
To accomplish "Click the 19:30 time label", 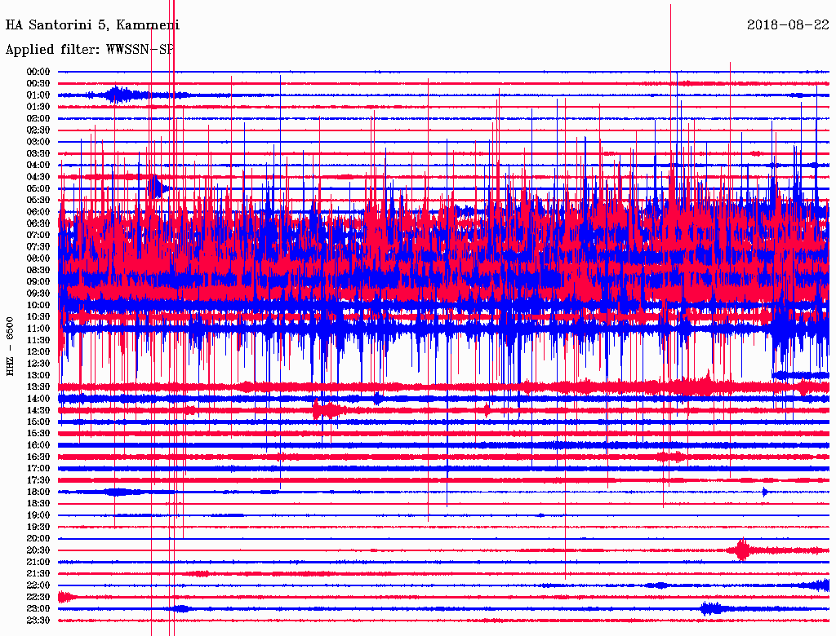I will pyautogui.click(x=38, y=528).
